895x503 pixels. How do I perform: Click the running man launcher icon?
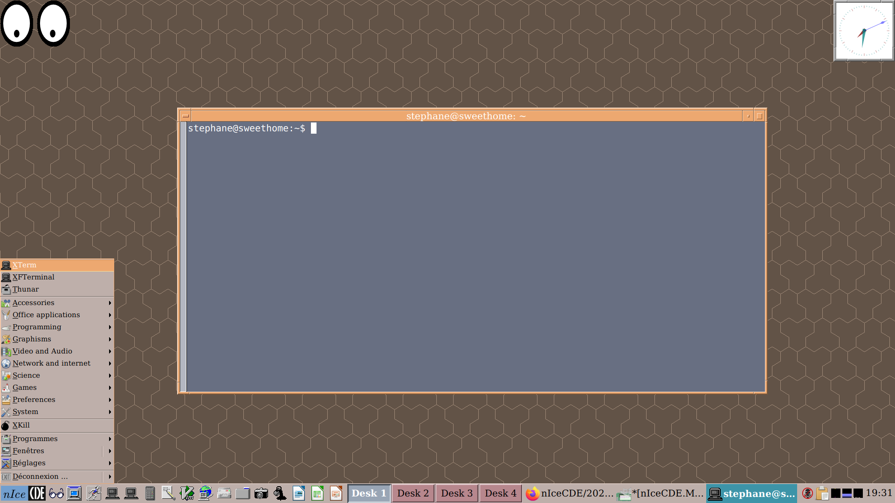point(94,493)
